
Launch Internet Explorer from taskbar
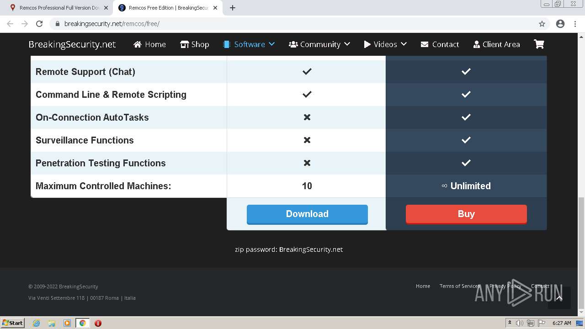point(36,323)
